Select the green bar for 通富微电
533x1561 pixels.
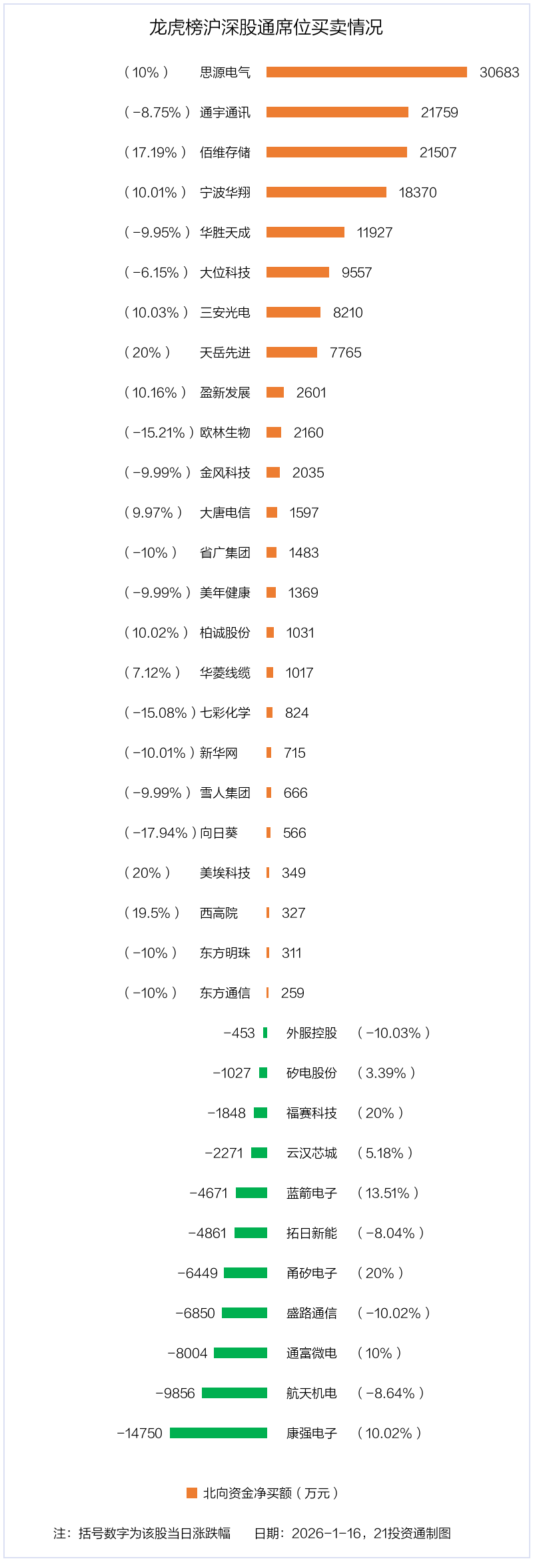pos(241,1353)
